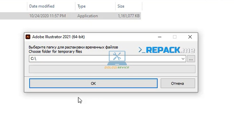Close the Adobe Illustrator 2021 installer dialog
The width and height of the screenshot is (234, 121).
point(190,37)
